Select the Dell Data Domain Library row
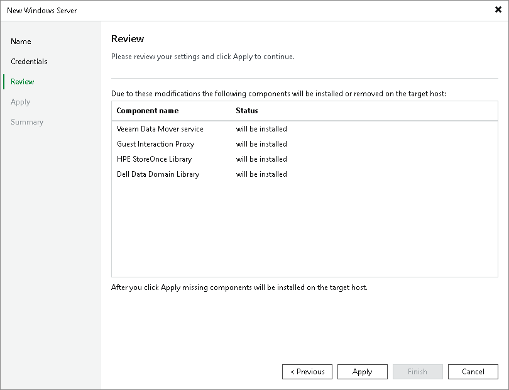This screenshot has width=509, height=390. click(305, 174)
